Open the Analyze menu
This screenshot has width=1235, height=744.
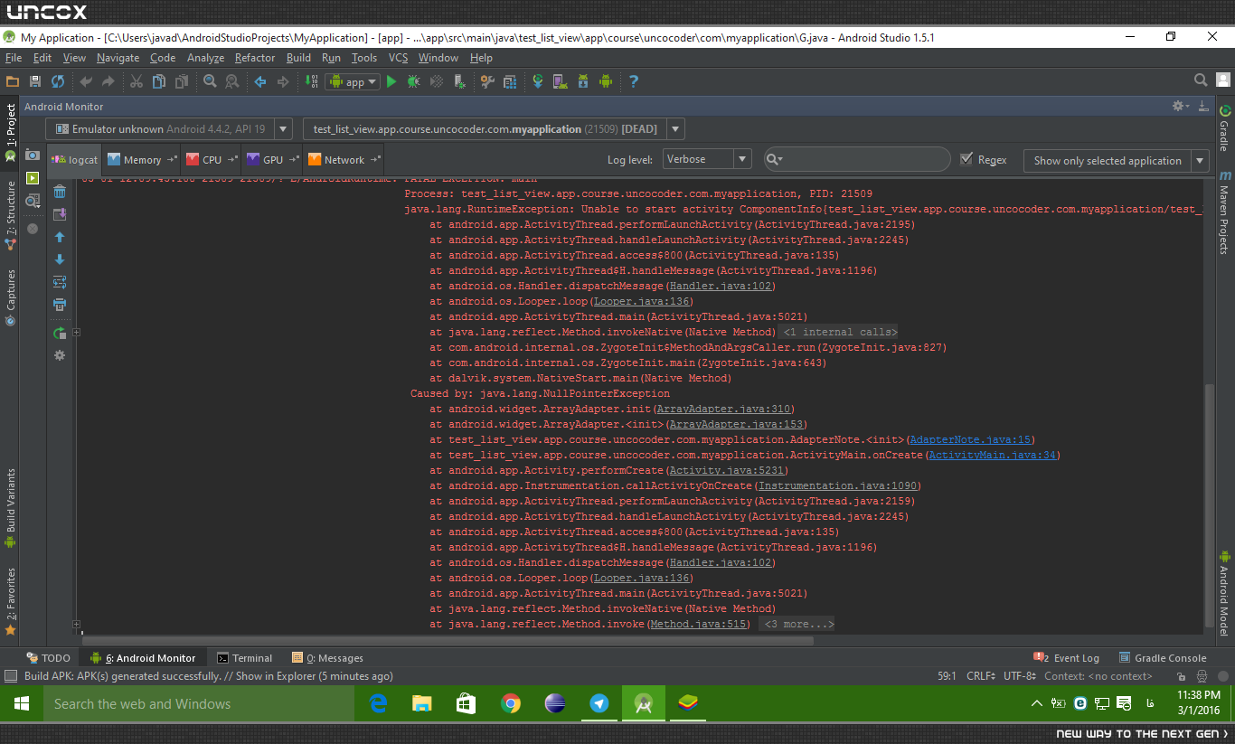[205, 58]
